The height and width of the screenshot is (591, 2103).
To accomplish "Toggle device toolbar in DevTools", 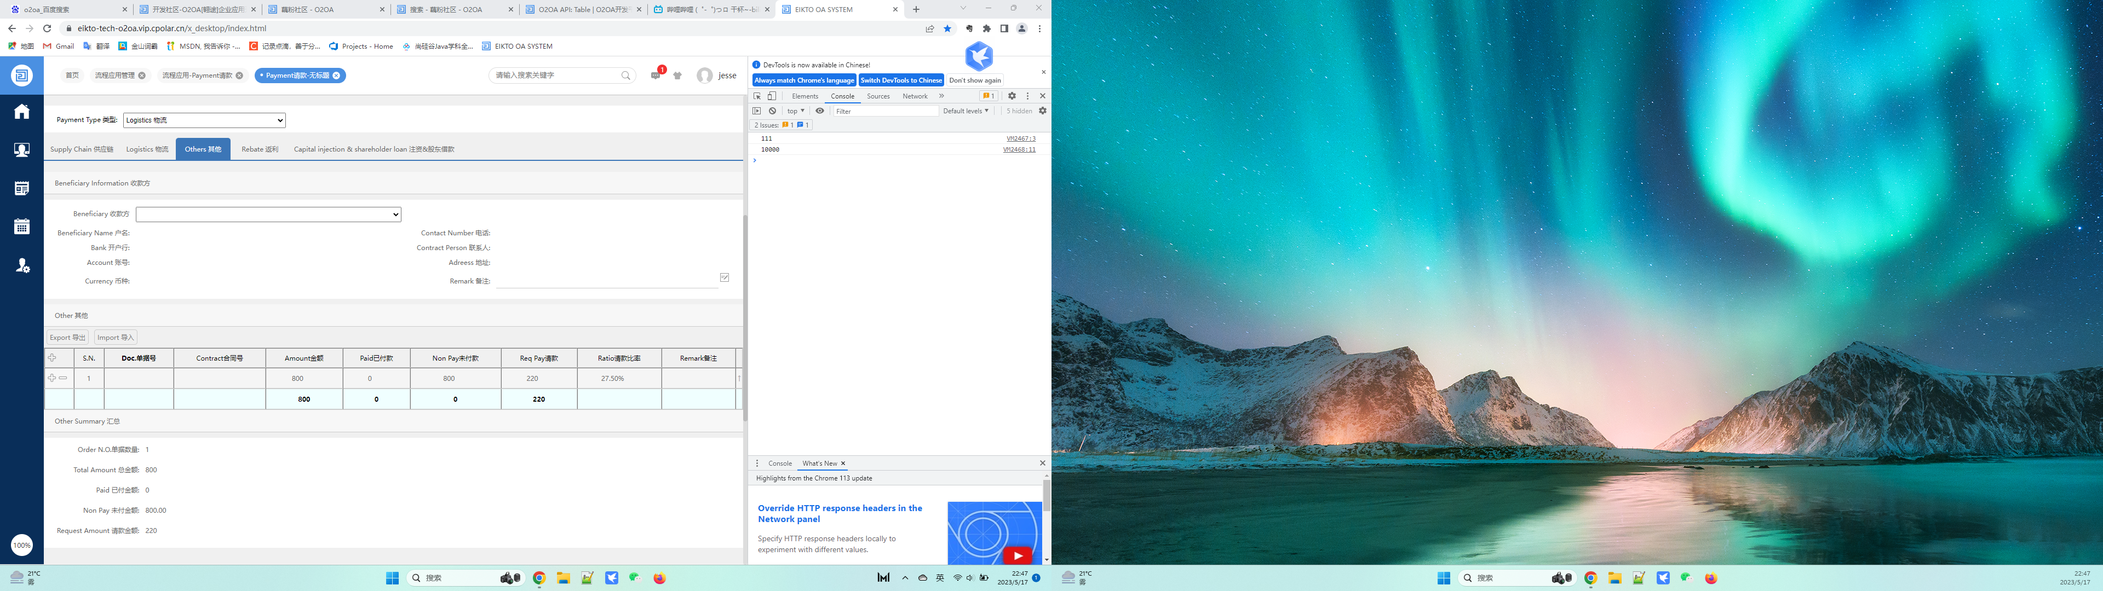I will [x=772, y=96].
